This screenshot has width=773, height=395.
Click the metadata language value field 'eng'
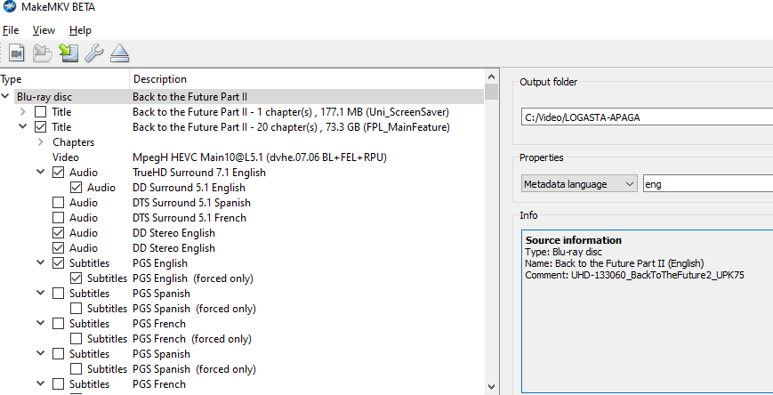[708, 184]
